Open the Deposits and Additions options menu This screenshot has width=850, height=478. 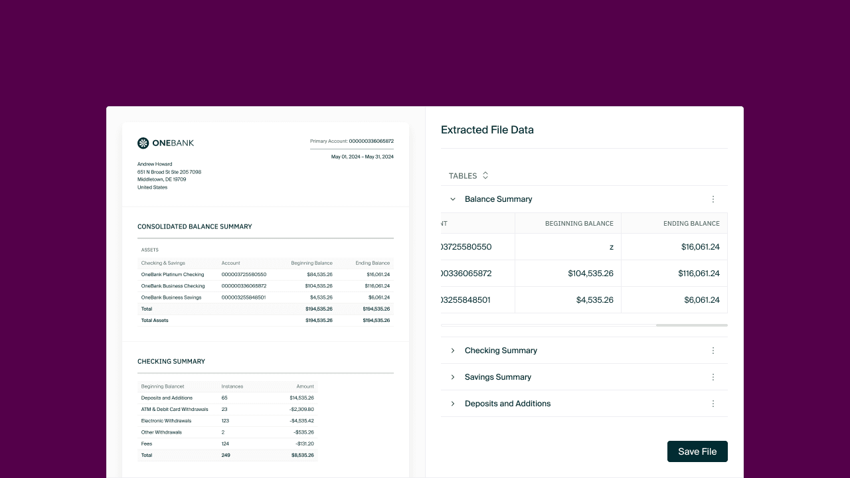pyautogui.click(x=713, y=403)
